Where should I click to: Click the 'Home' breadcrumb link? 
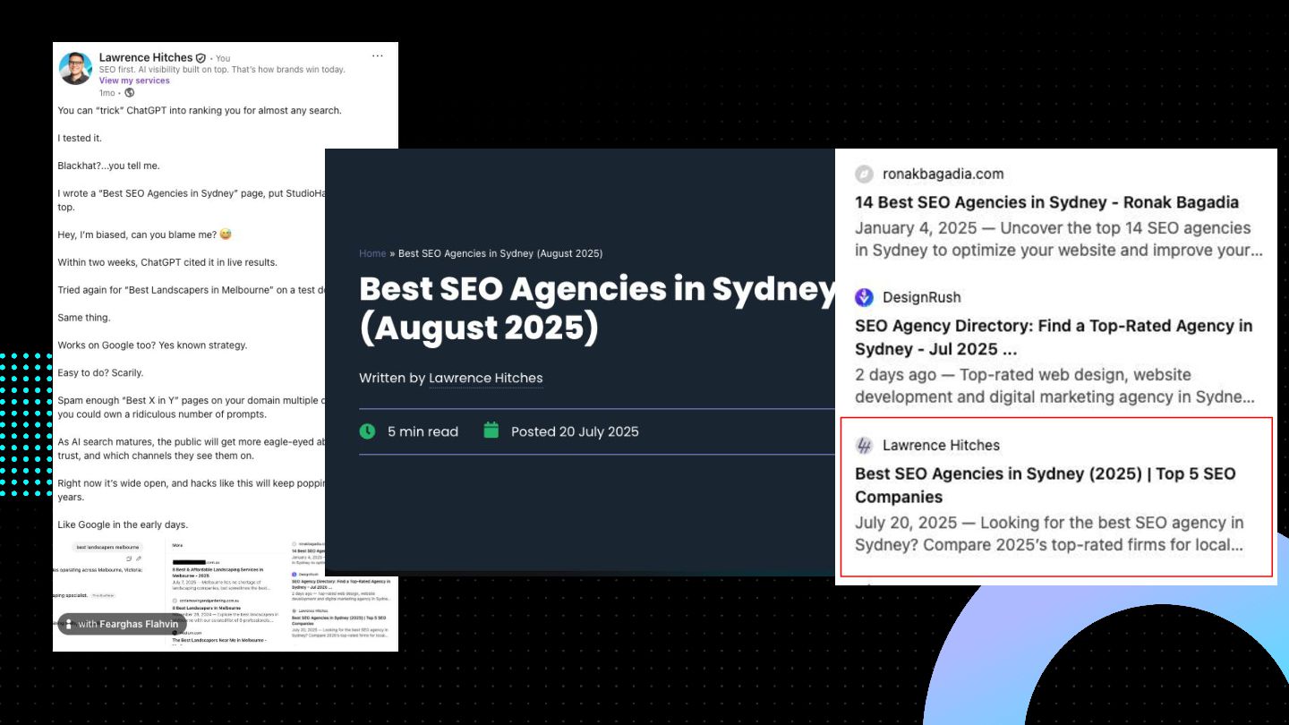point(372,253)
